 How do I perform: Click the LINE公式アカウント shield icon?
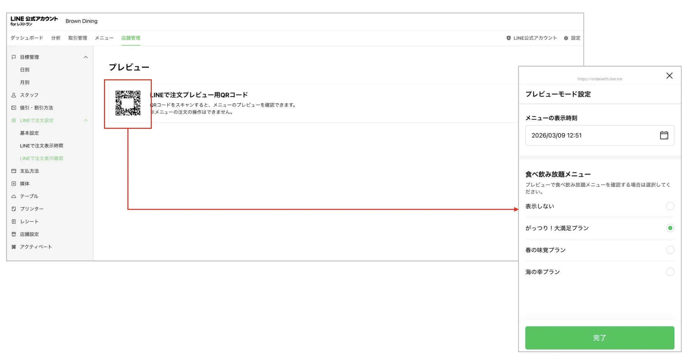pyautogui.click(x=508, y=38)
